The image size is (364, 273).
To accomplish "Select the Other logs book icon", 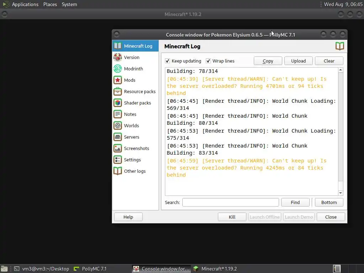I will pos(118,171).
